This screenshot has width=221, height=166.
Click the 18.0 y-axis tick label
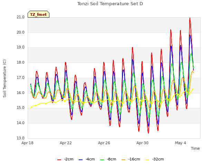(x=21, y=62)
